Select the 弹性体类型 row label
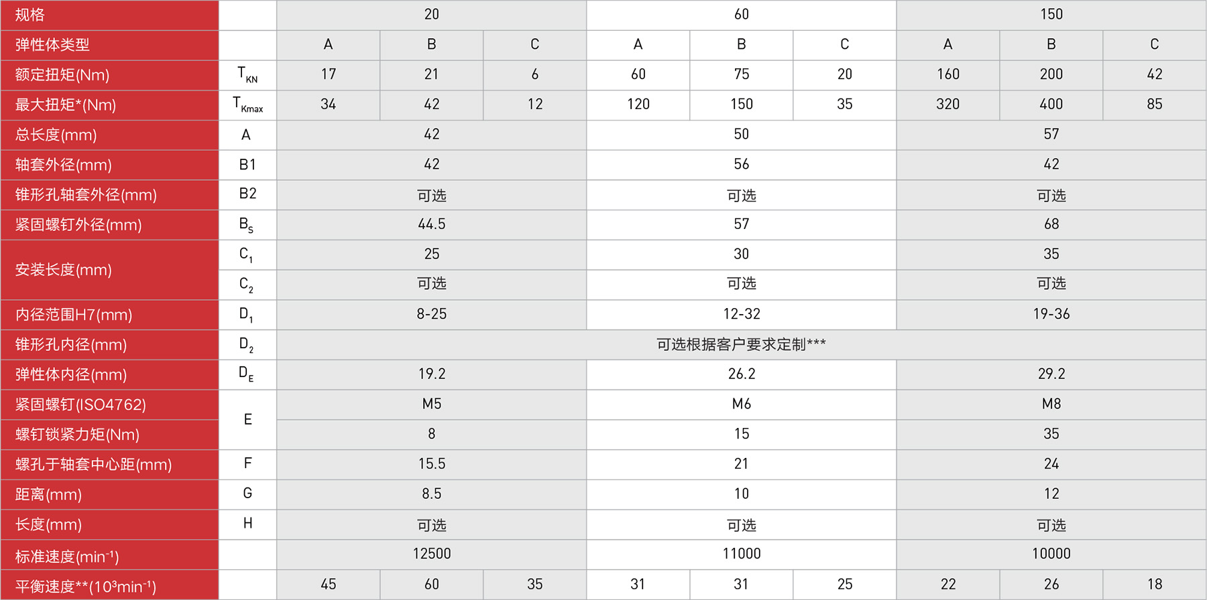 (x=109, y=45)
